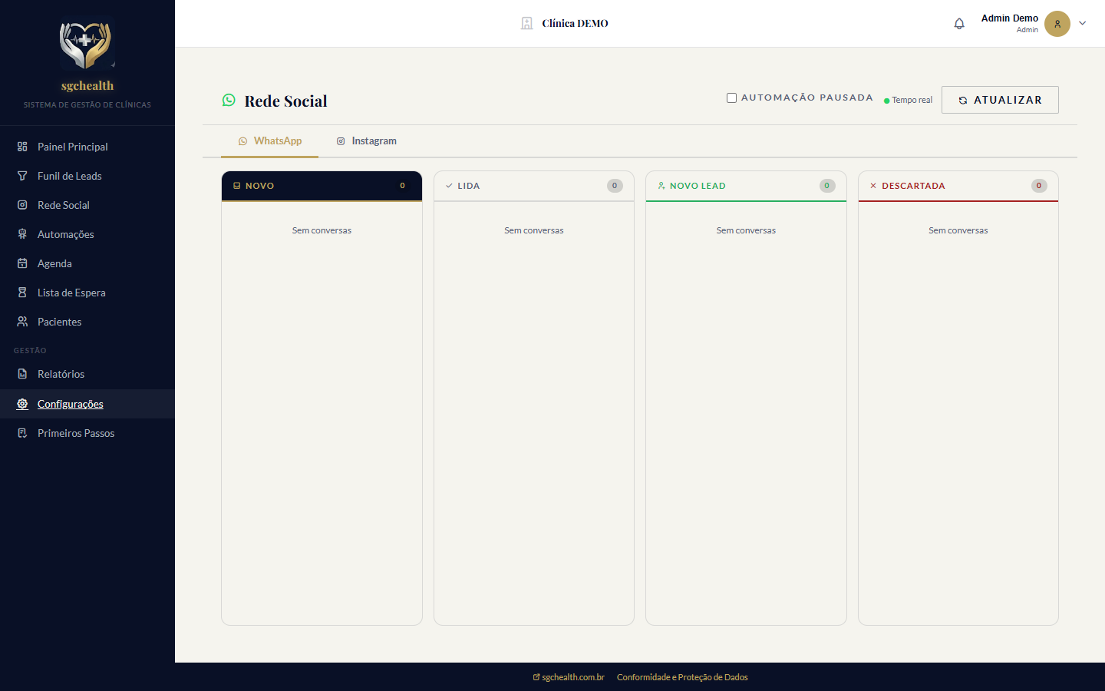This screenshot has width=1105, height=691.
Task: Open Relatórios menu item
Action: [x=87, y=374]
